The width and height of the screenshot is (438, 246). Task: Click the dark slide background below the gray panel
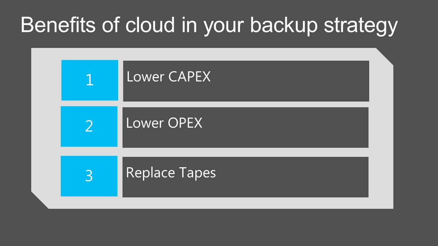tap(219, 228)
